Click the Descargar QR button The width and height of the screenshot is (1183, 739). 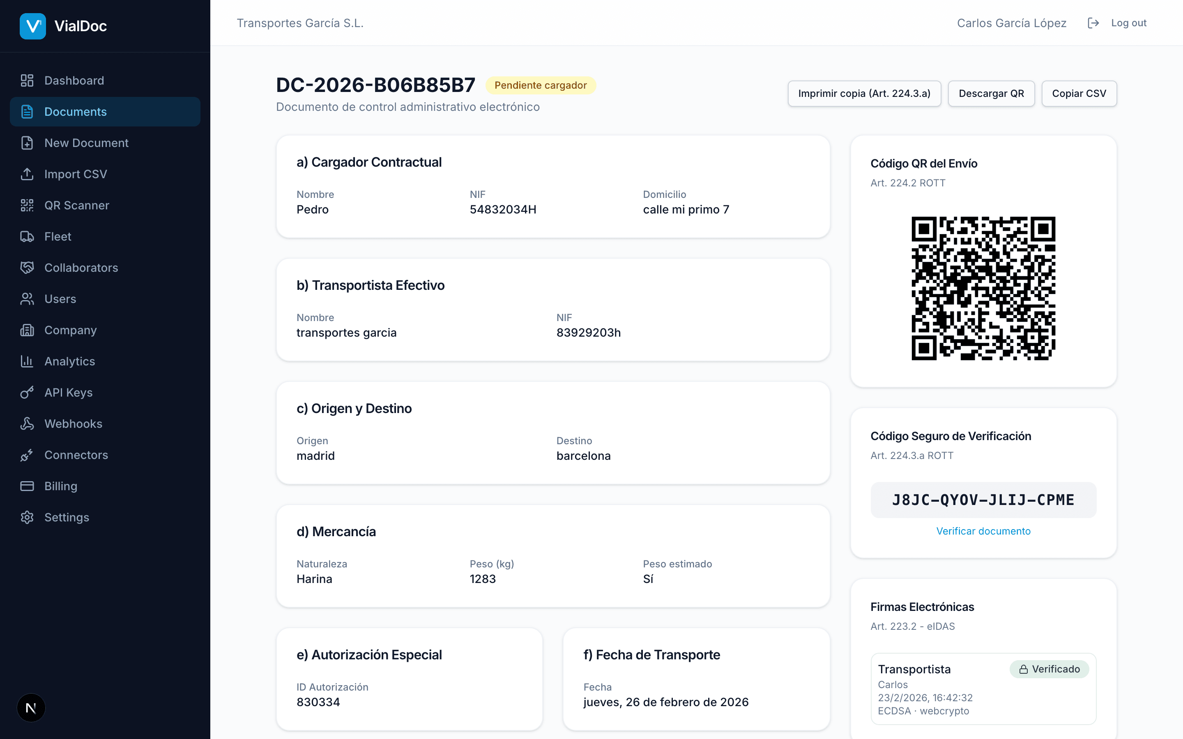(991, 93)
